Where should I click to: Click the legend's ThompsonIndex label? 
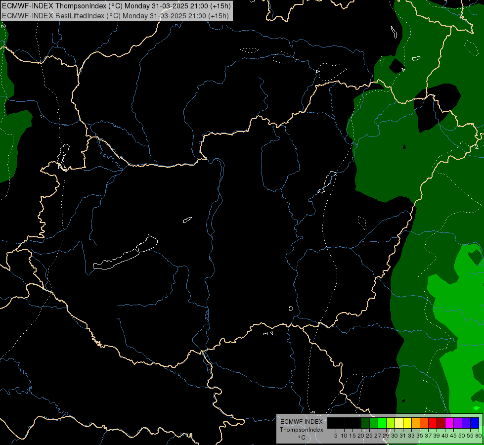[x=302, y=430]
